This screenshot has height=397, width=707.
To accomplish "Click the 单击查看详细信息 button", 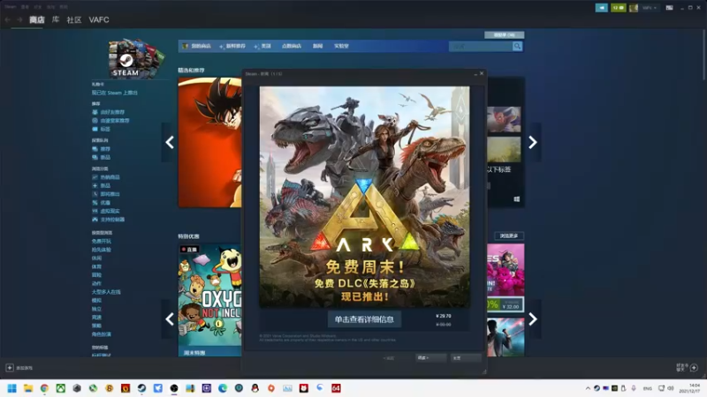I will click(364, 319).
